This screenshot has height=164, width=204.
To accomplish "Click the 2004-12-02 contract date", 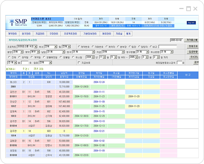I will point(99,141).
